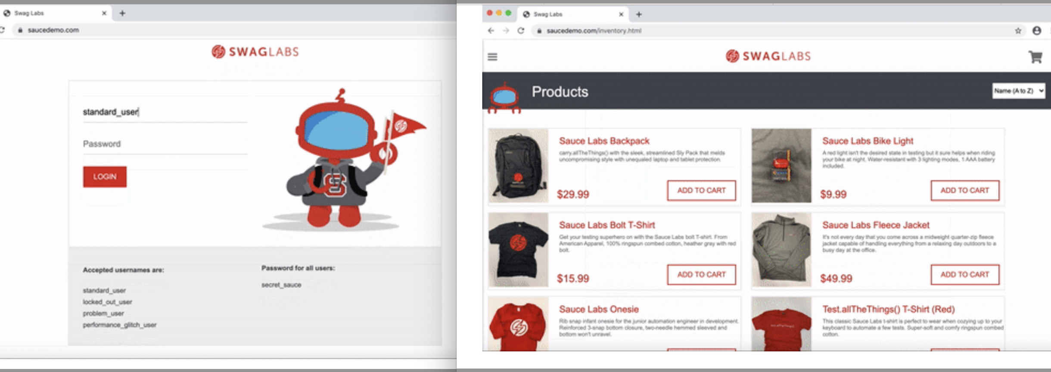
Task: Close the Swag Labs tab in login window
Action: pos(104,13)
